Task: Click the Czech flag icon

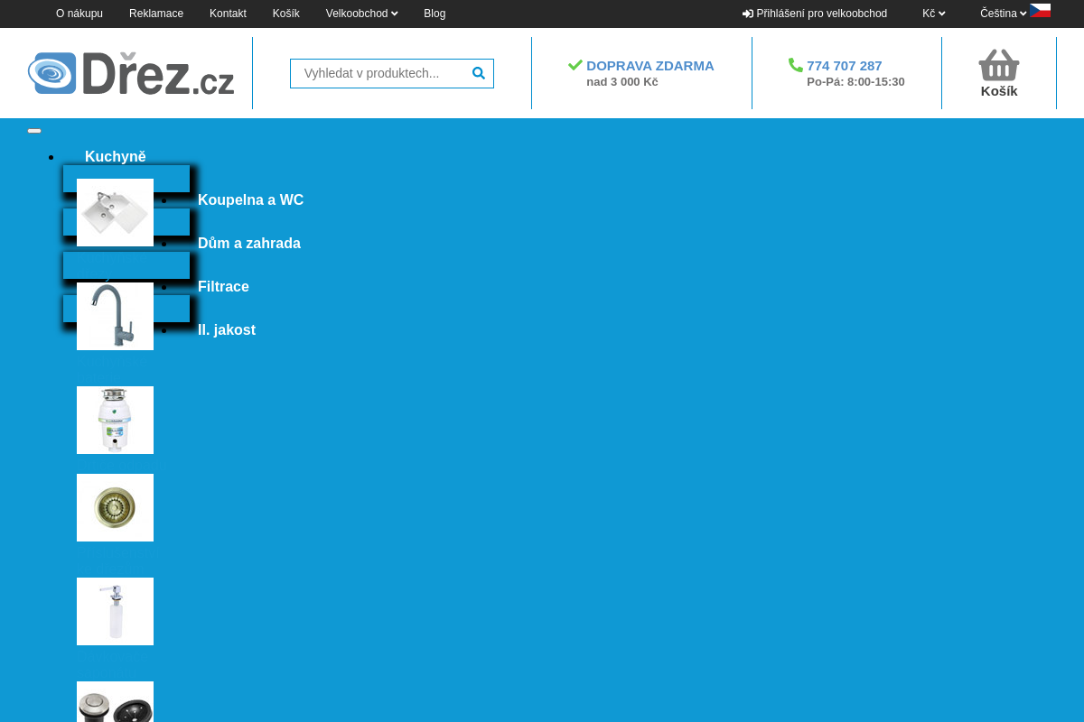Action: [x=1040, y=11]
